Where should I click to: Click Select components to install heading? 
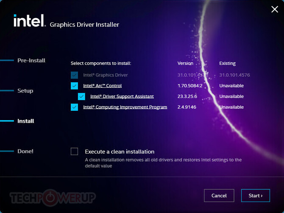point(101,63)
